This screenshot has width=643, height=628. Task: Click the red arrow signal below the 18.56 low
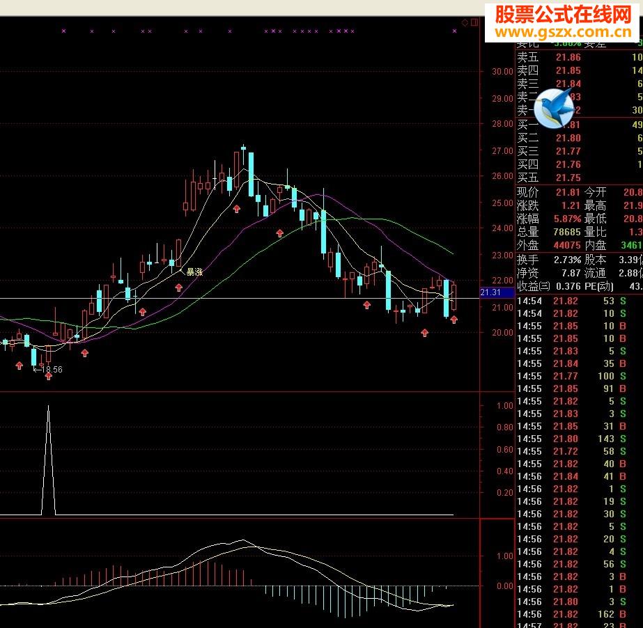48,376
